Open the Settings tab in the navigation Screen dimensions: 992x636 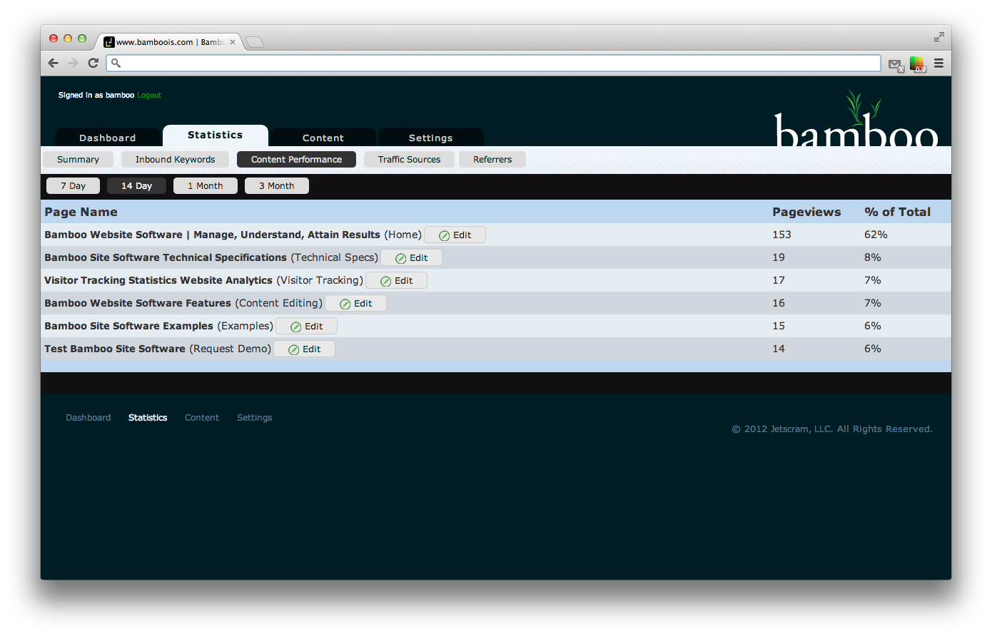pyautogui.click(x=430, y=137)
